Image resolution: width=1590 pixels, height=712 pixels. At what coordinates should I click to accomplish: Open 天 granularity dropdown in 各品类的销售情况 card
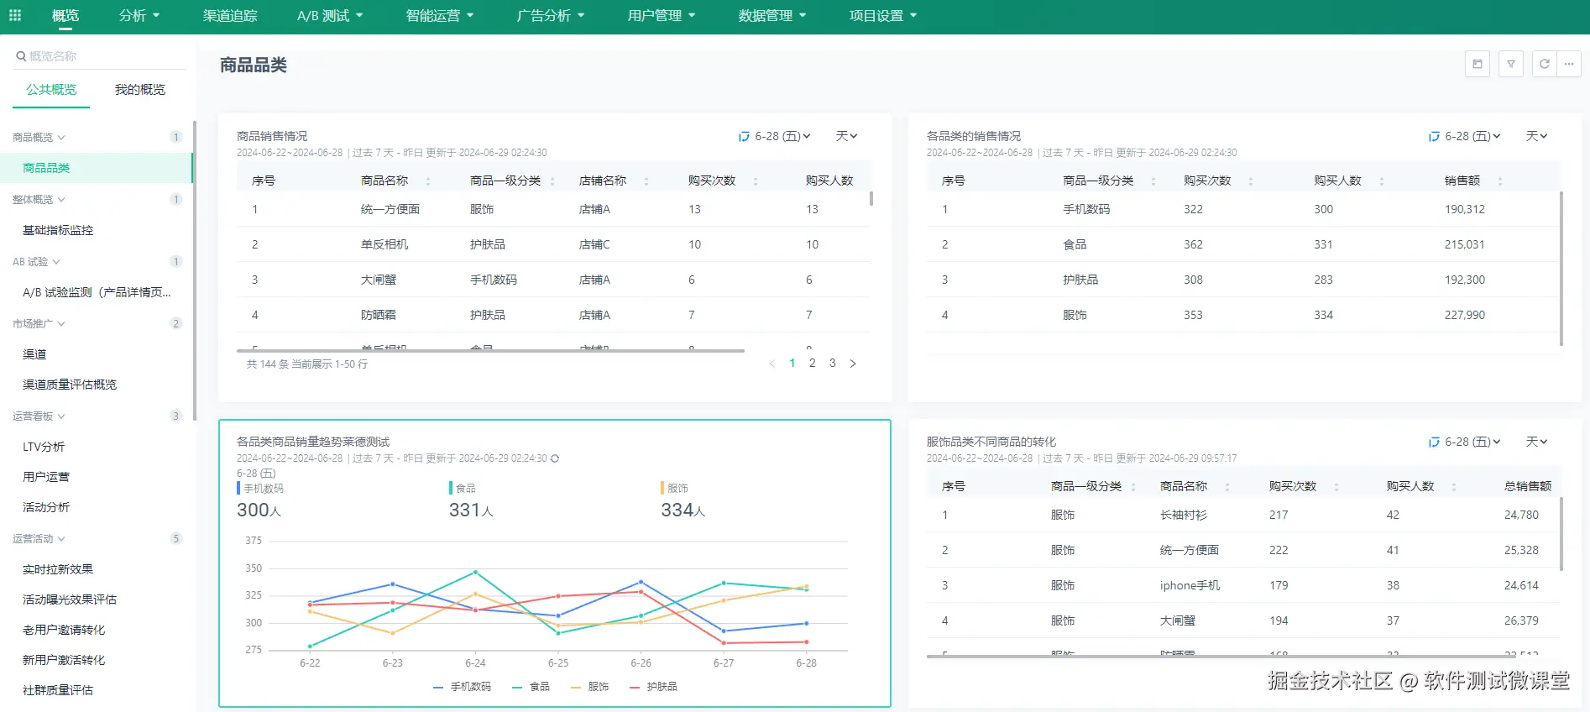[1536, 136]
